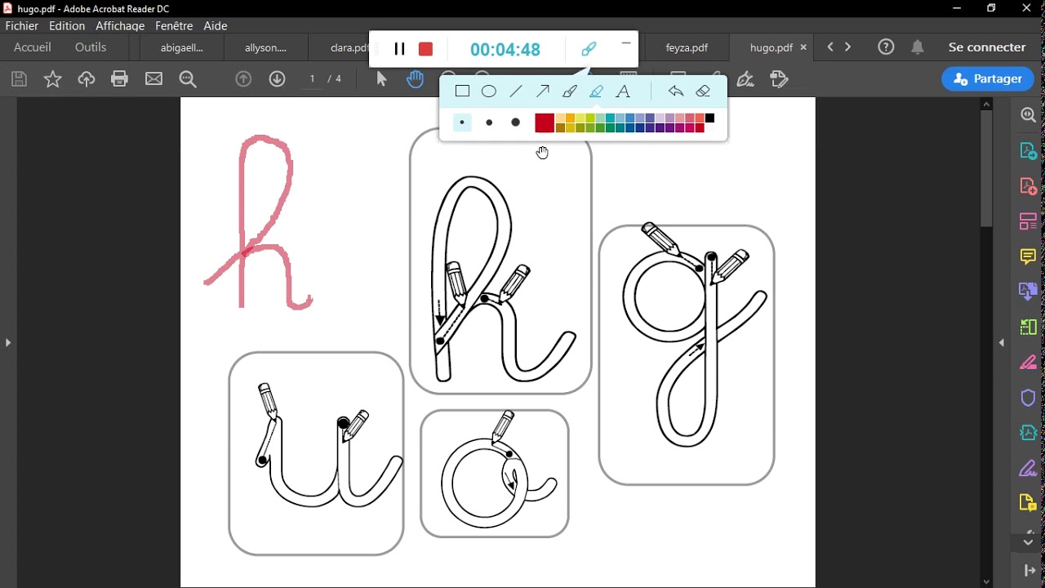
Task: Click Se connecter to sign in
Action: [987, 47]
